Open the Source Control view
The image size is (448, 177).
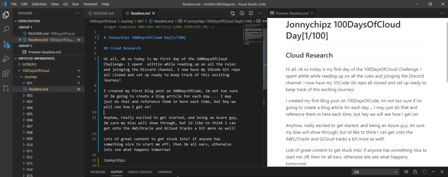point(6,44)
